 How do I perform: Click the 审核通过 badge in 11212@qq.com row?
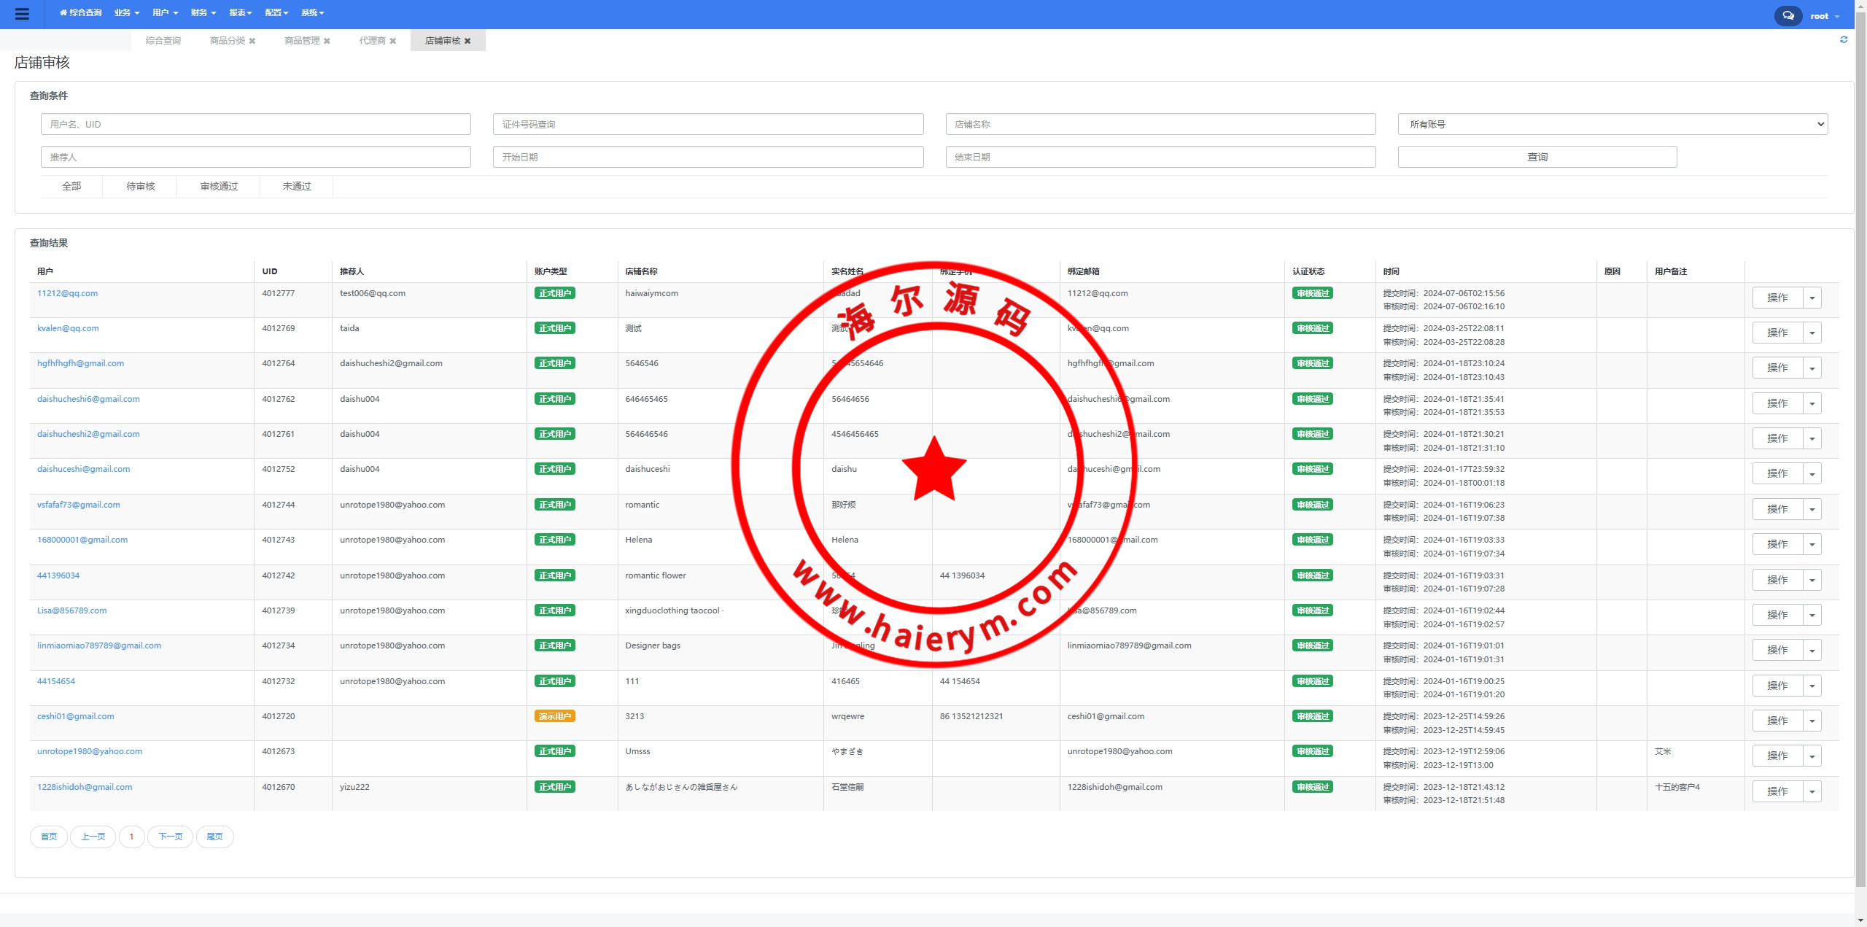(1313, 293)
